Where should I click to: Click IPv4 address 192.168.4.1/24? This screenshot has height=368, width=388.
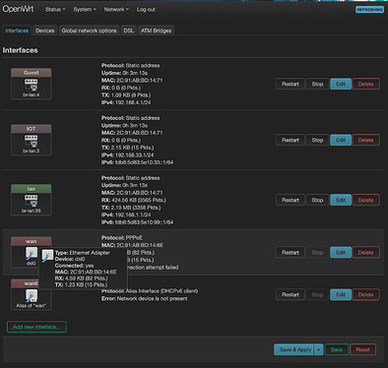pyautogui.click(x=133, y=102)
